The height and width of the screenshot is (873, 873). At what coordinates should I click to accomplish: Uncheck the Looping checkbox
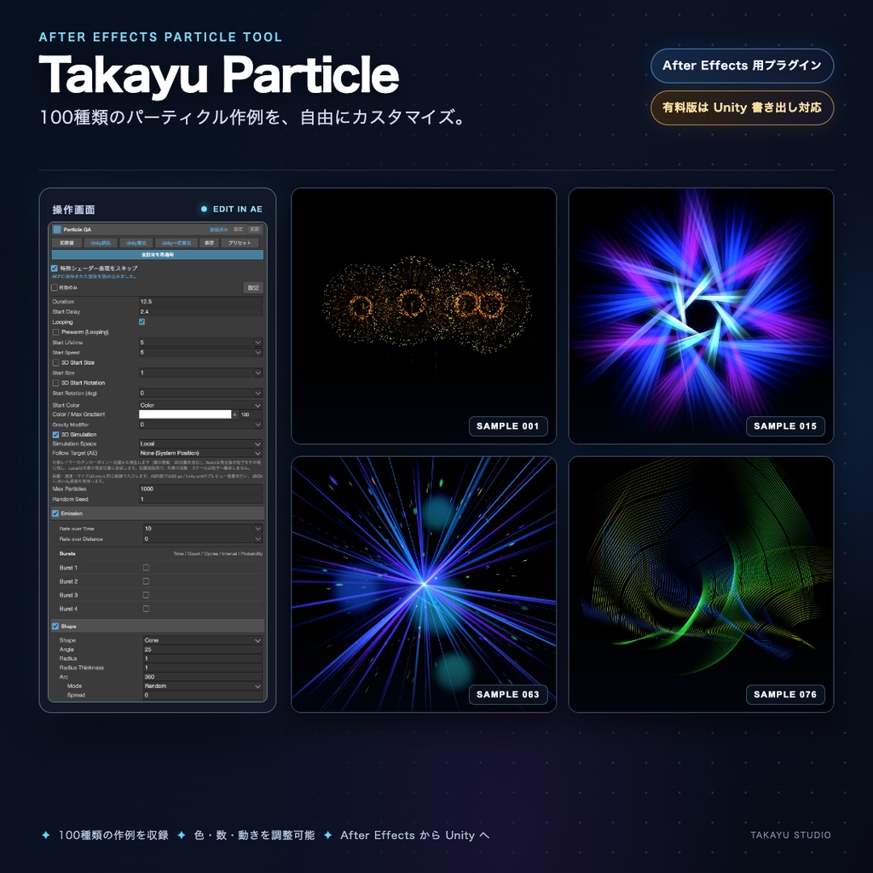142,321
